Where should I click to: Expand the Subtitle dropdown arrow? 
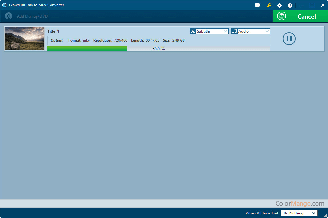(x=225, y=31)
